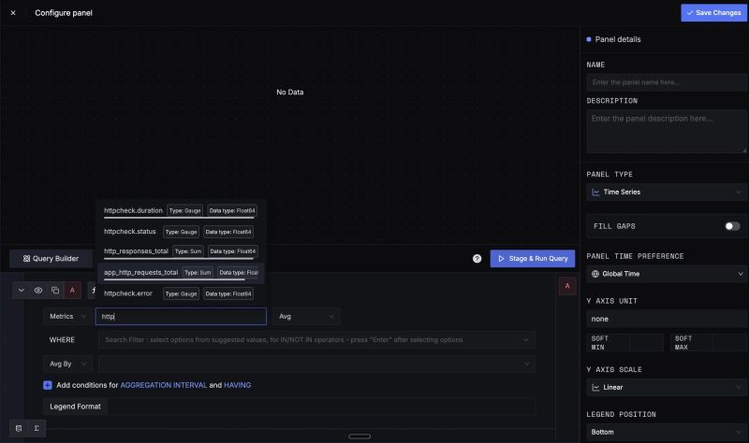This screenshot has height=443, width=749.
Task: Open the Avg aggregation dropdown
Action: pos(306,316)
